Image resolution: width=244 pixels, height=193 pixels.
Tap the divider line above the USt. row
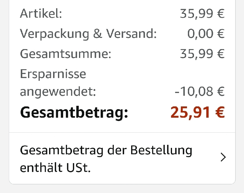[x=122, y=133]
